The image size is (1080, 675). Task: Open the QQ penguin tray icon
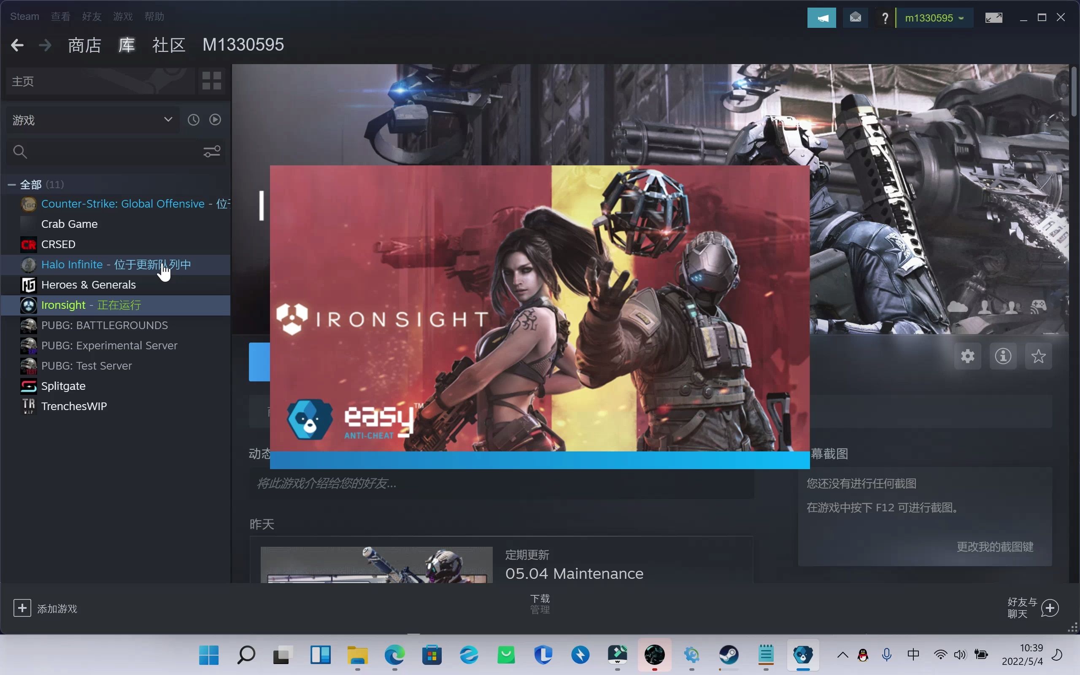point(863,655)
